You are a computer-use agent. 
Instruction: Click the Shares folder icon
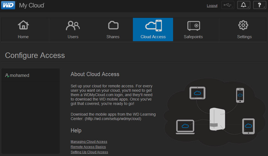[113, 26]
